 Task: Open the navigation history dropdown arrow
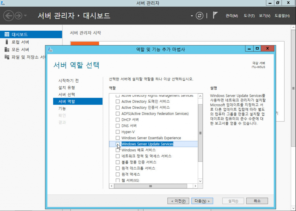[25, 16]
